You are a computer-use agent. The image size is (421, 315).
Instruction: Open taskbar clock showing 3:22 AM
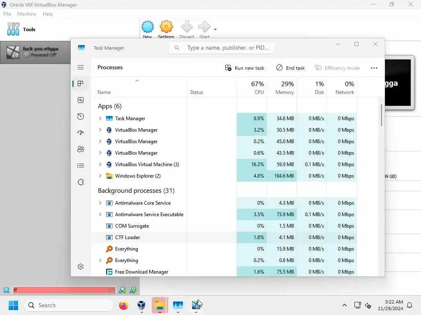tap(390, 305)
